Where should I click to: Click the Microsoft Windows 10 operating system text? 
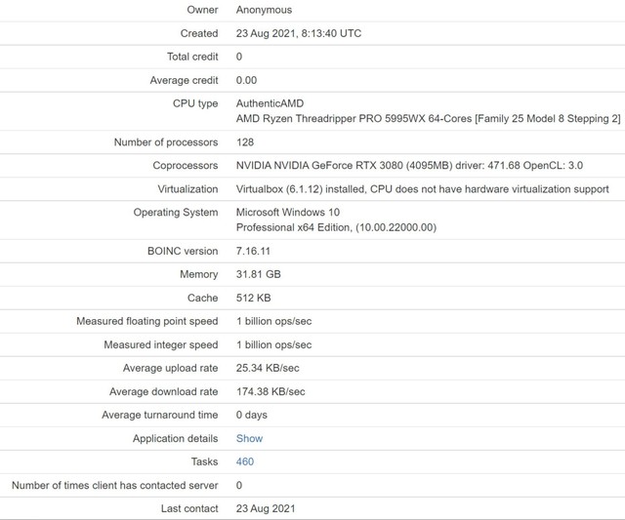click(288, 213)
